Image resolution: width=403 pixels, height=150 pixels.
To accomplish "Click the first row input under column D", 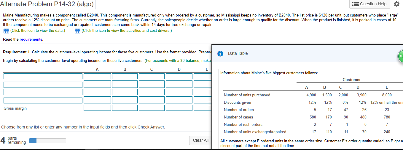I will (179, 76).
